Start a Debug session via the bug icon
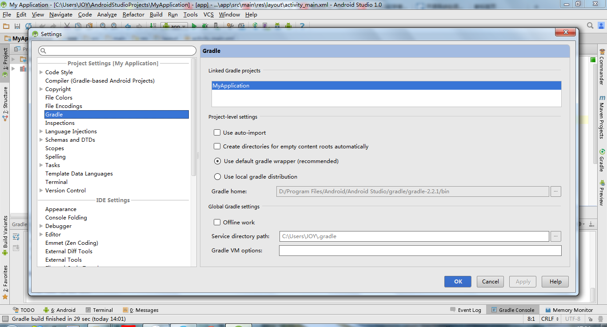The image size is (607, 327). point(205,26)
